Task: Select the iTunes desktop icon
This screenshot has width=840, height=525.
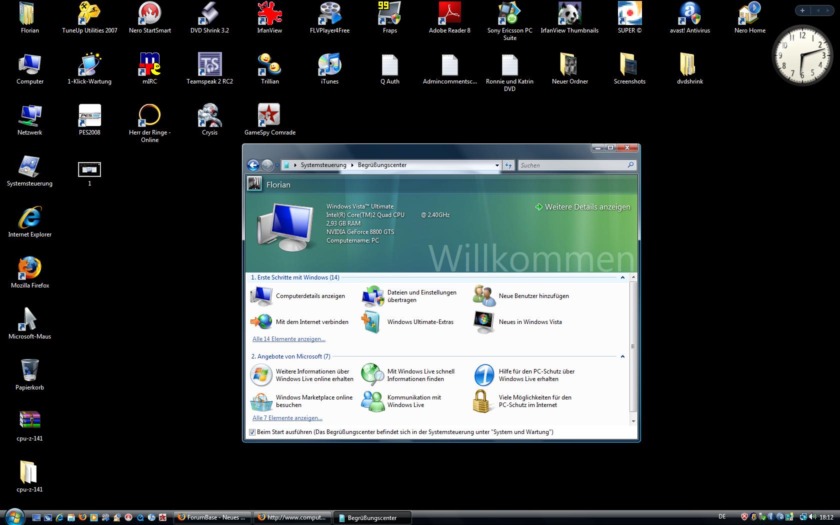Action: point(329,68)
